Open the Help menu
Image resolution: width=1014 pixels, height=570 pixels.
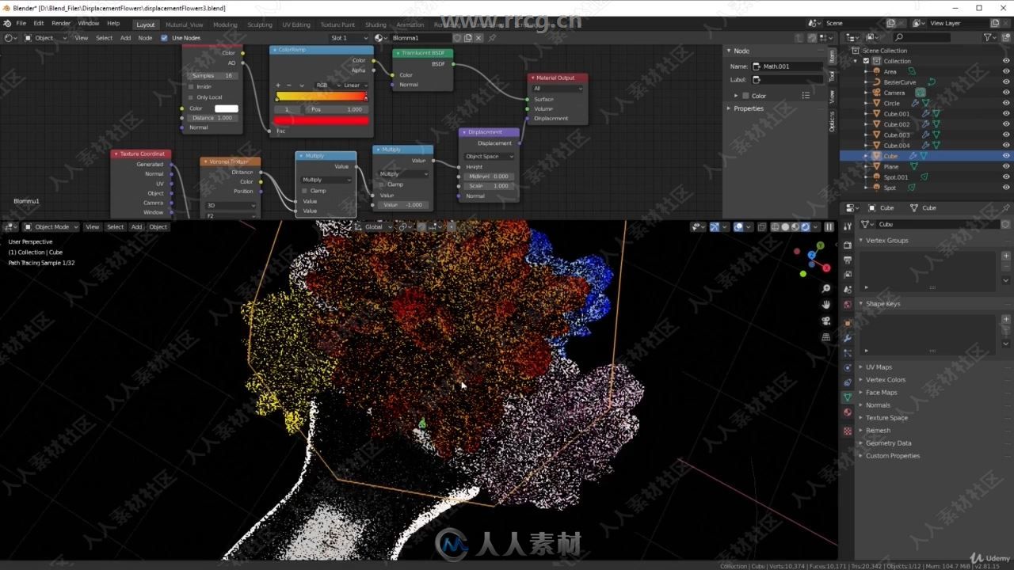click(113, 23)
